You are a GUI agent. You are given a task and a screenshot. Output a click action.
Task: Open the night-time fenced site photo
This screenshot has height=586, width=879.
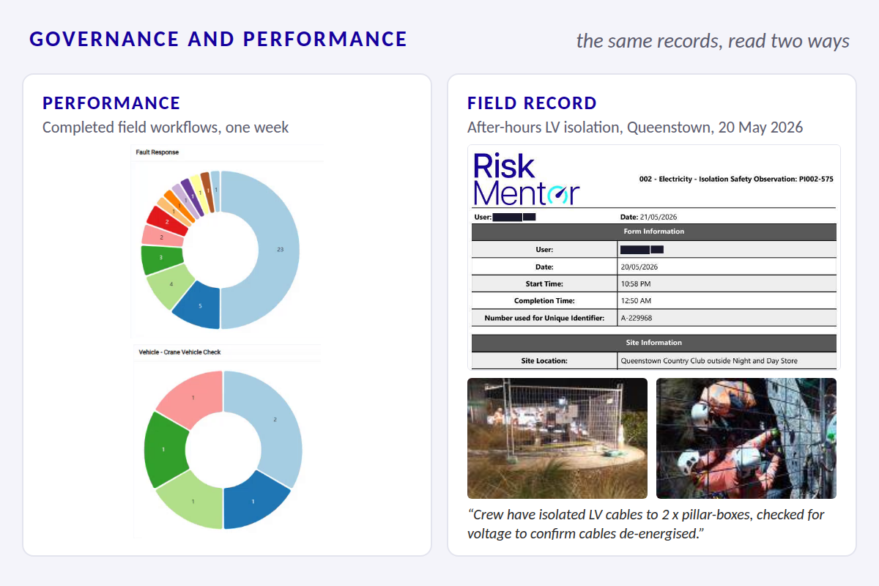pos(557,438)
